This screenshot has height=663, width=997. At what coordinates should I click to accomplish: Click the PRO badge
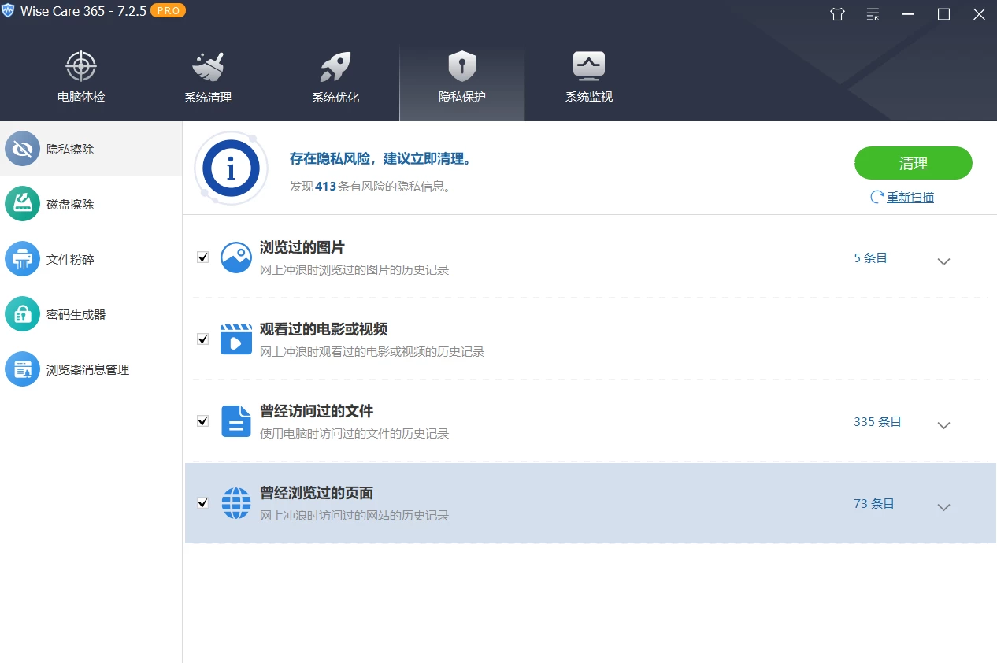(168, 11)
